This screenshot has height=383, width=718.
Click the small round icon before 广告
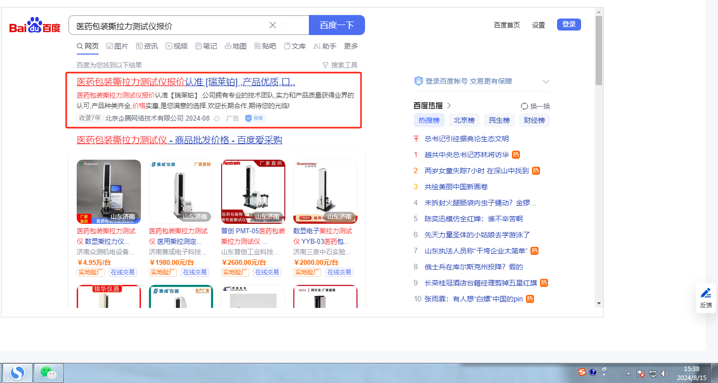point(217,119)
